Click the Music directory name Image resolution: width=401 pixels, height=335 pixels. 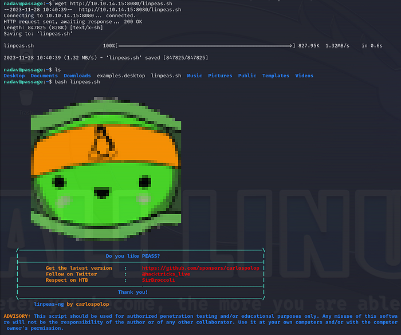[194, 76]
